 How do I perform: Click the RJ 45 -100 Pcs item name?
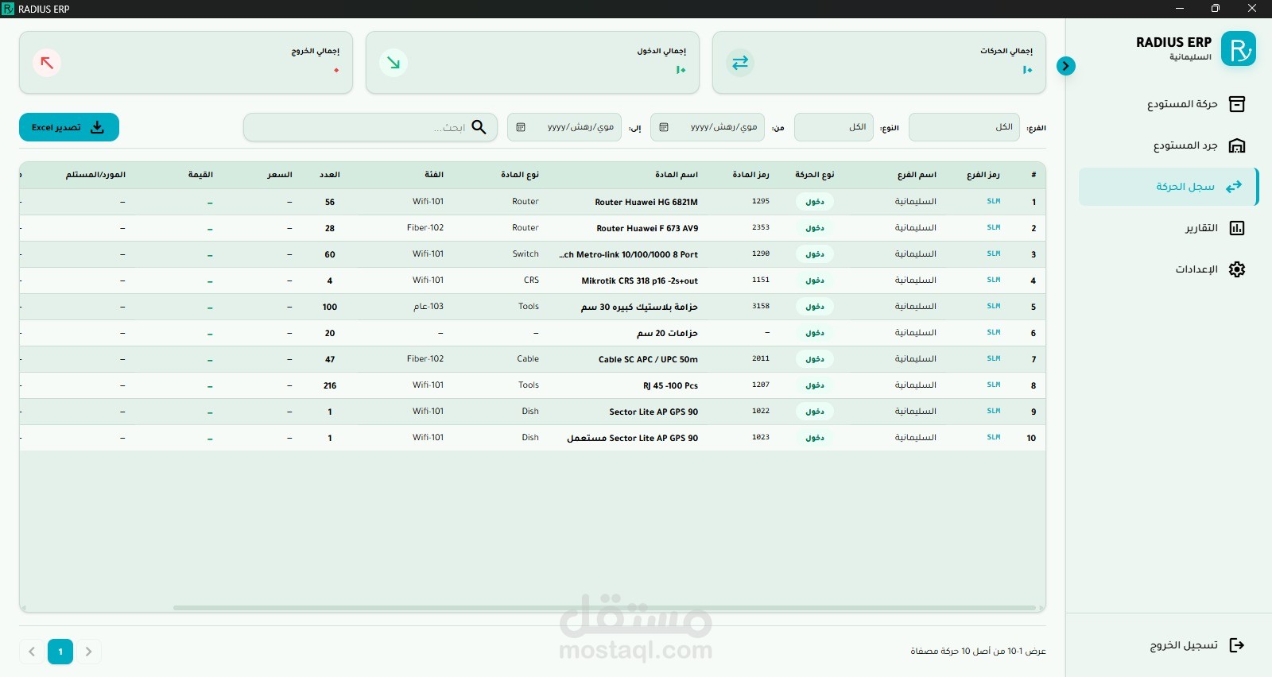click(670, 385)
